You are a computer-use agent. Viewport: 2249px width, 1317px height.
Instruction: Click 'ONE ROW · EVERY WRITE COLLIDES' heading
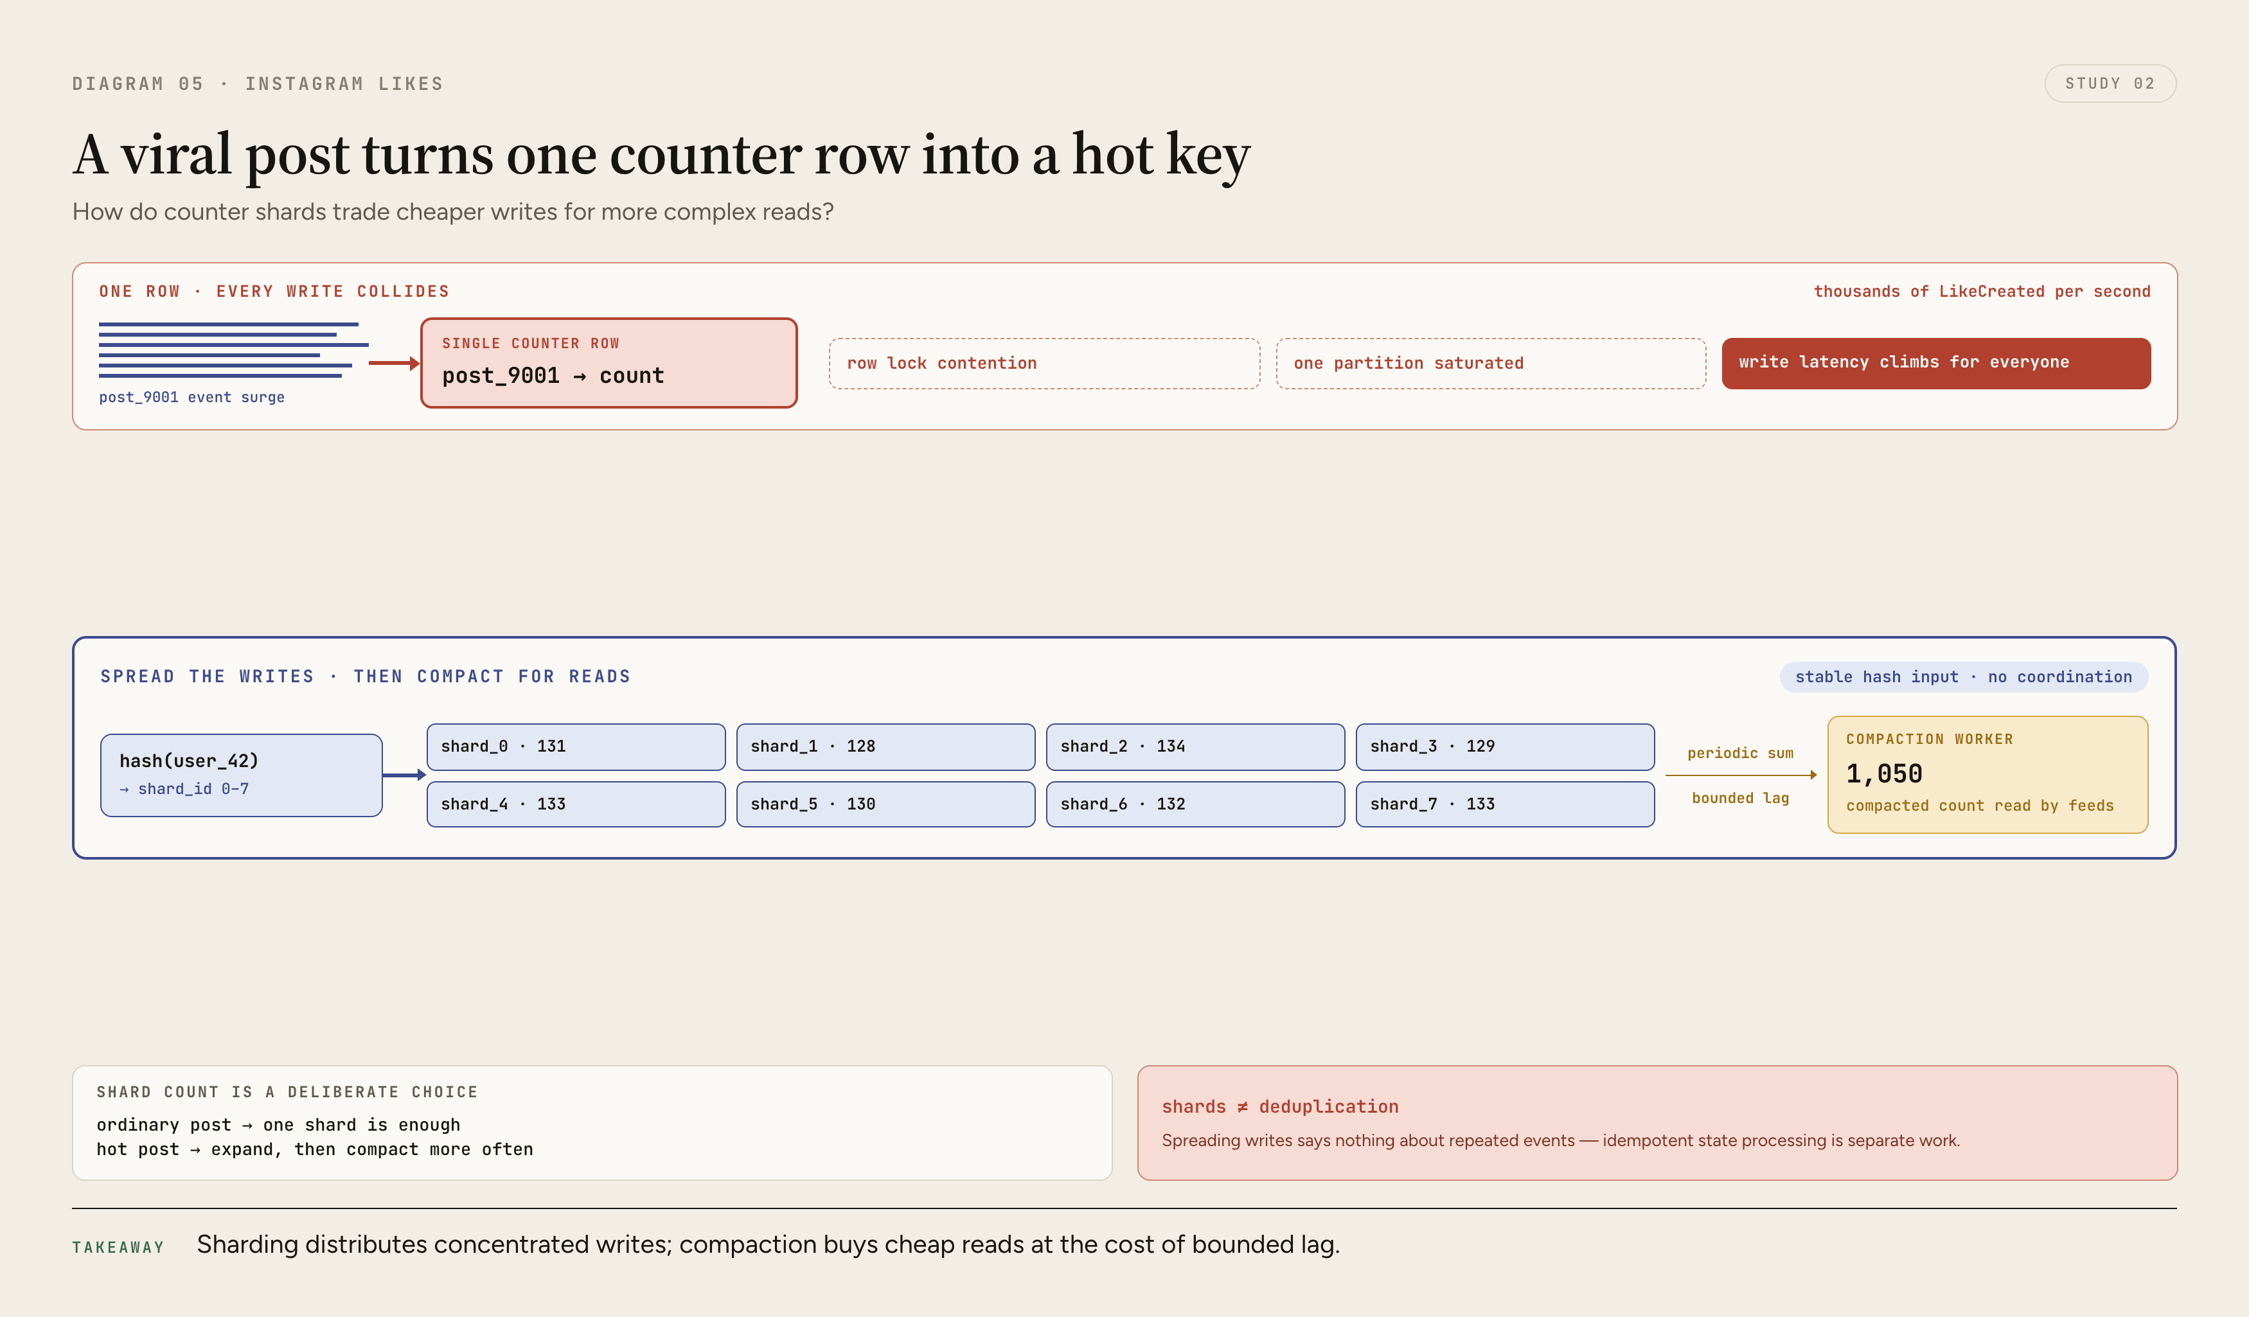point(274,292)
